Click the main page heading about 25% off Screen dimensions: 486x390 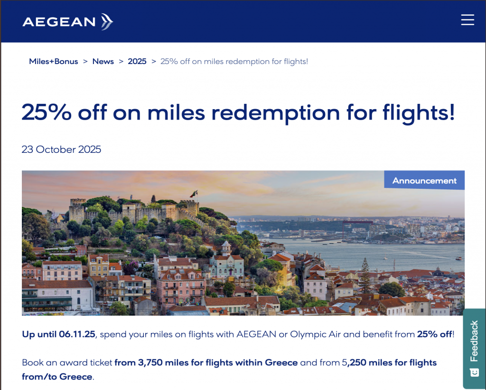[238, 112]
